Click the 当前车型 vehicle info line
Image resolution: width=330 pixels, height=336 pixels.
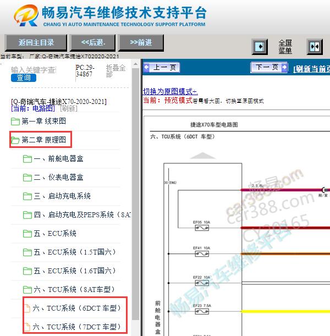[59, 56]
